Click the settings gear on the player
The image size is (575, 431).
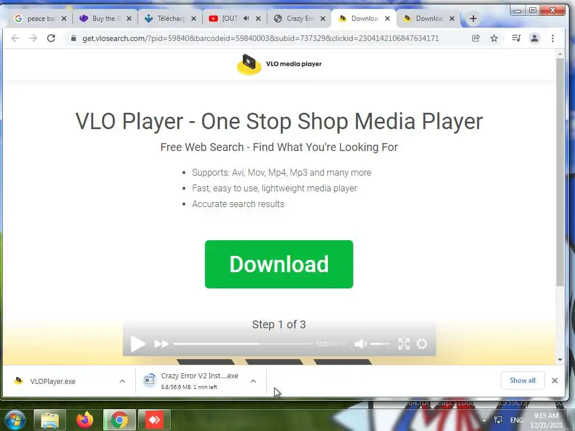point(422,344)
